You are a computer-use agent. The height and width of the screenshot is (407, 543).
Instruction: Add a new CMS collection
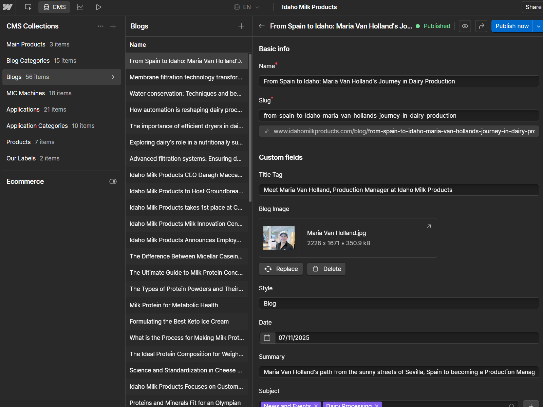pyautogui.click(x=113, y=26)
